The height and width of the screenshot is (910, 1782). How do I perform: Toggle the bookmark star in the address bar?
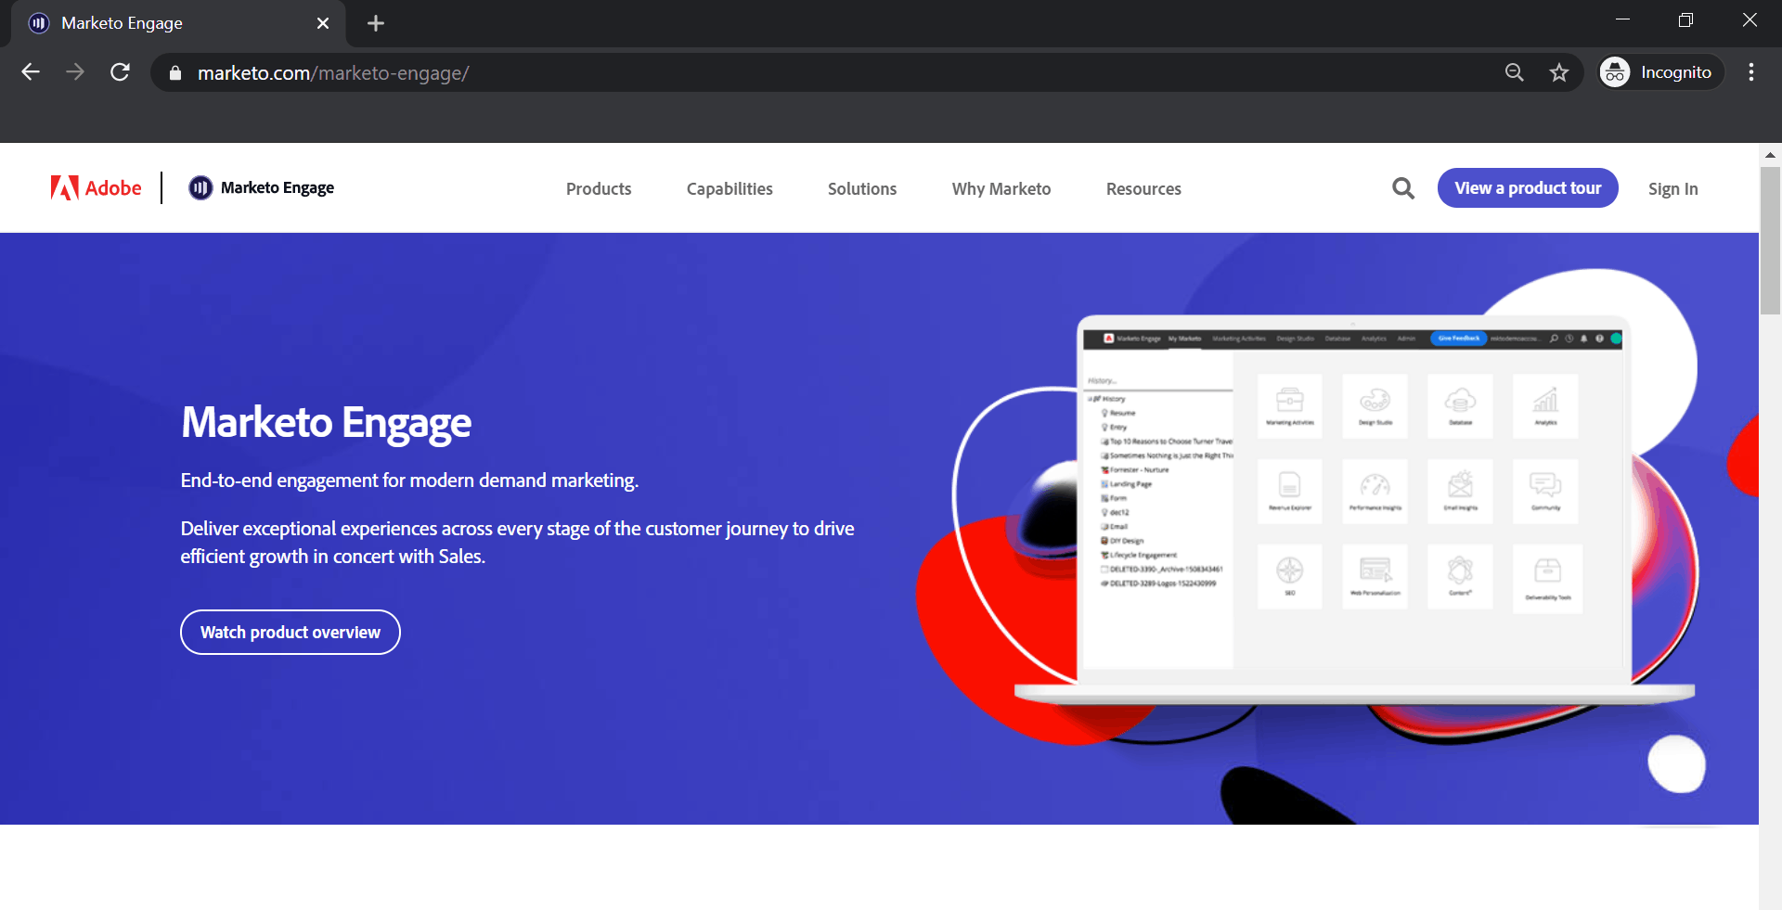click(x=1559, y=71)
